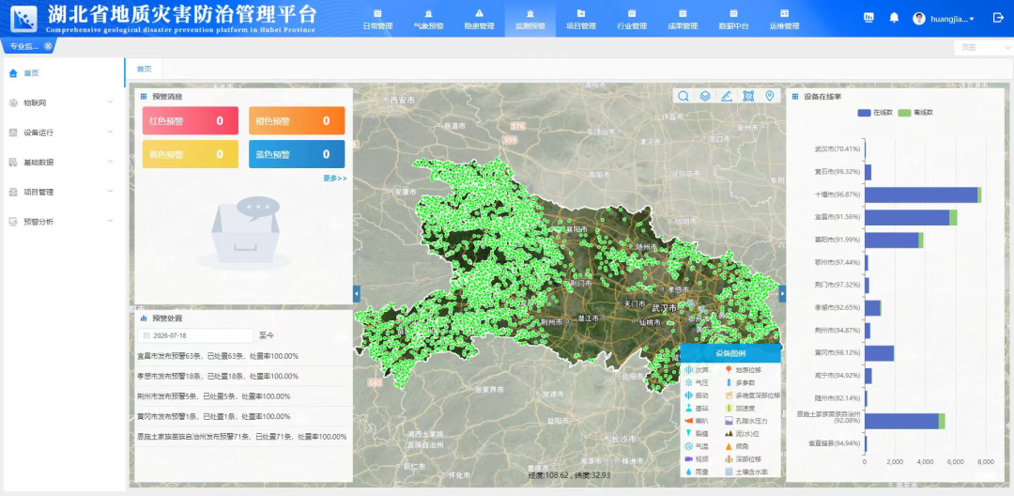Toggle the 在线数 legend series
The height and width of the screenshot is (496, 1014).
click(x=875, y=113)
